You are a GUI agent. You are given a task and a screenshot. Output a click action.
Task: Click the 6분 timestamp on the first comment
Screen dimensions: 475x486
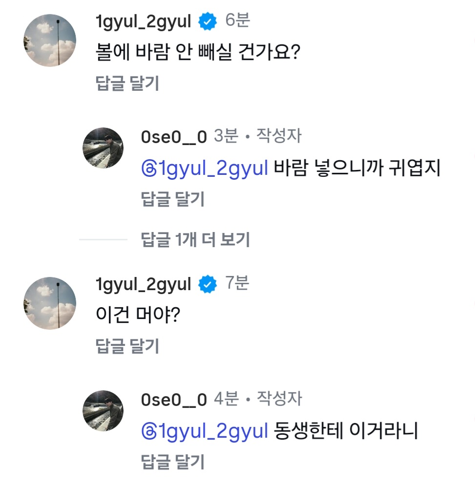pyautogui.click(x=238, y=21)
